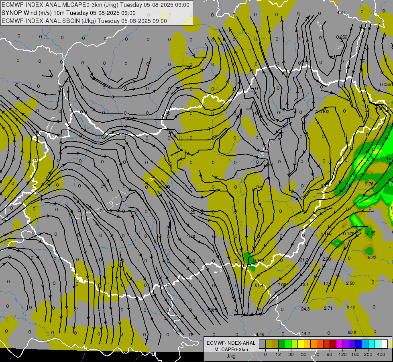Click the J/kg unit label in legend

[231, 356]
